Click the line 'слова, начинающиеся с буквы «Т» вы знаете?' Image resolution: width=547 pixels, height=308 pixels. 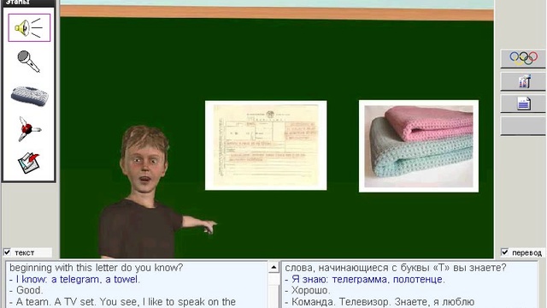click(x=396, y=268)
